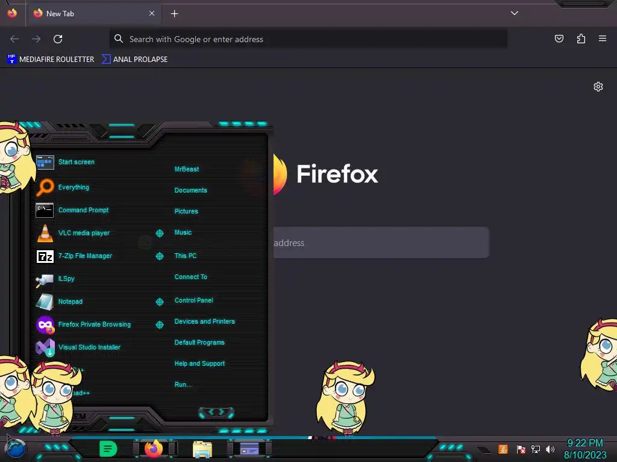
Task: Open Help and Support
Action: [x=199, y=364]
